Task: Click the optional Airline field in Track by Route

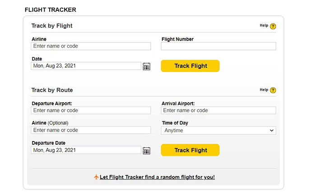Action: [x=91, y=130]
